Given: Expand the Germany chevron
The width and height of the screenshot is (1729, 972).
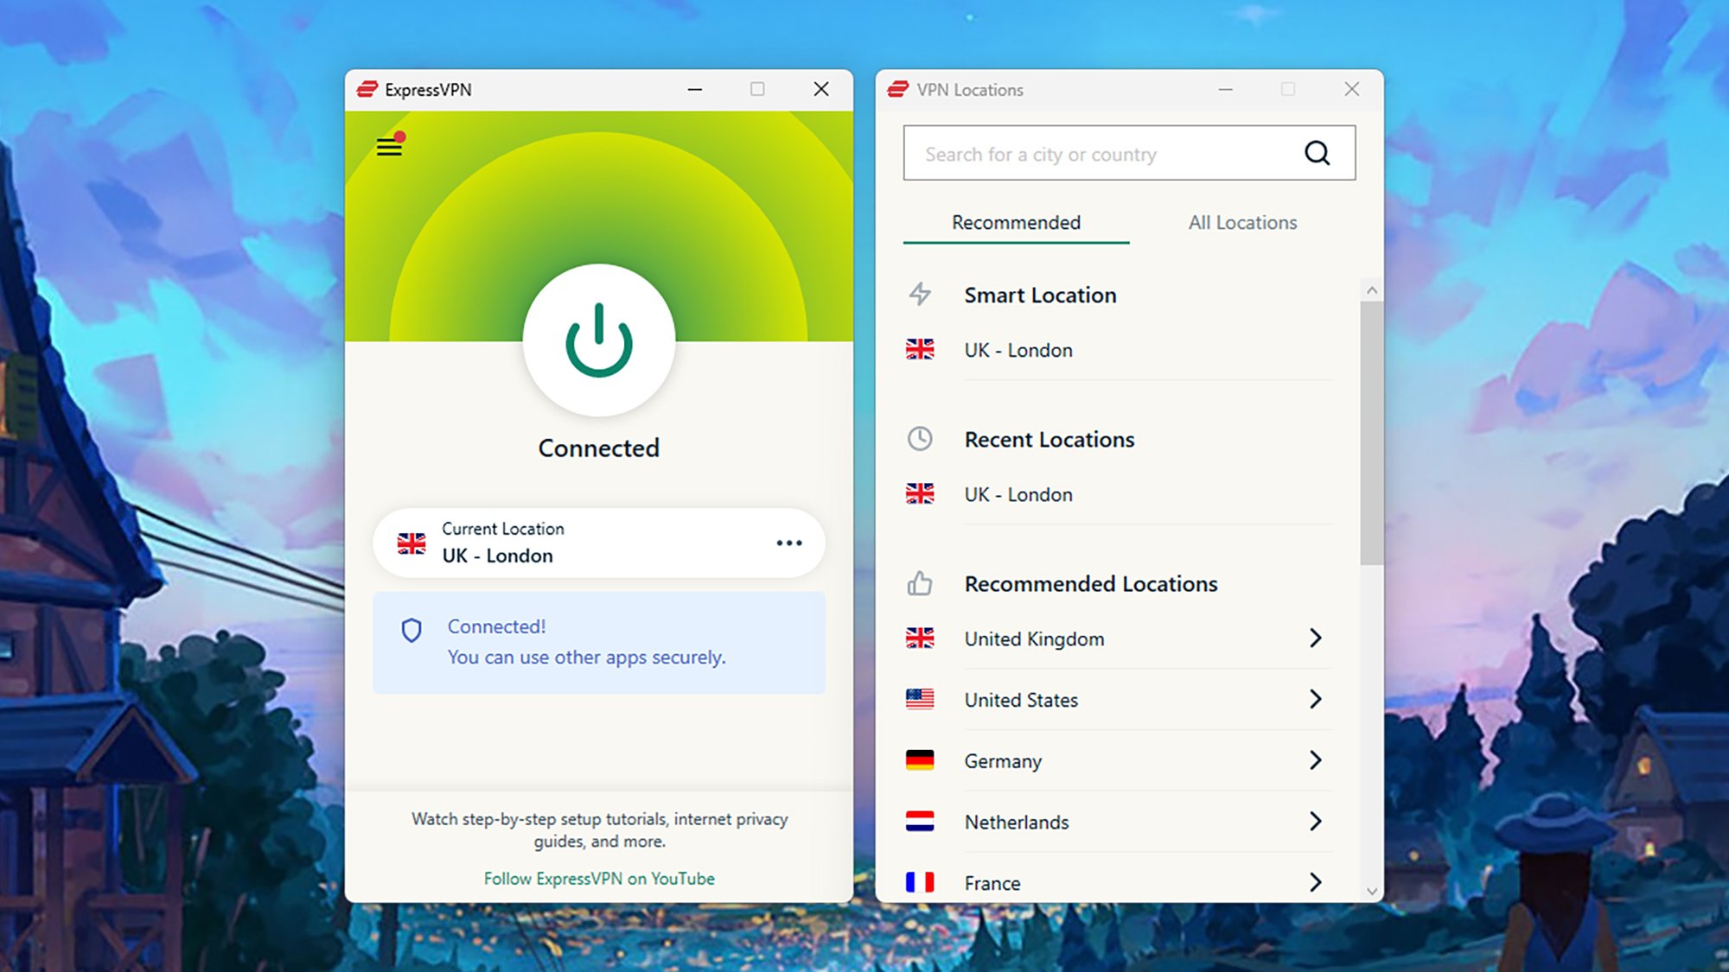Looking at the screenshot, I should click(1315, 760).
